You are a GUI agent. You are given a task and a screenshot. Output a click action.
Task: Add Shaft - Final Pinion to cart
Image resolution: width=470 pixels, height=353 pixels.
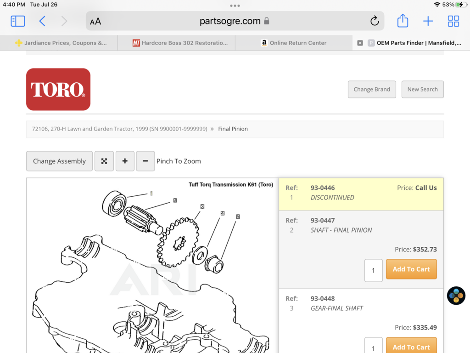tap(411, 269)
